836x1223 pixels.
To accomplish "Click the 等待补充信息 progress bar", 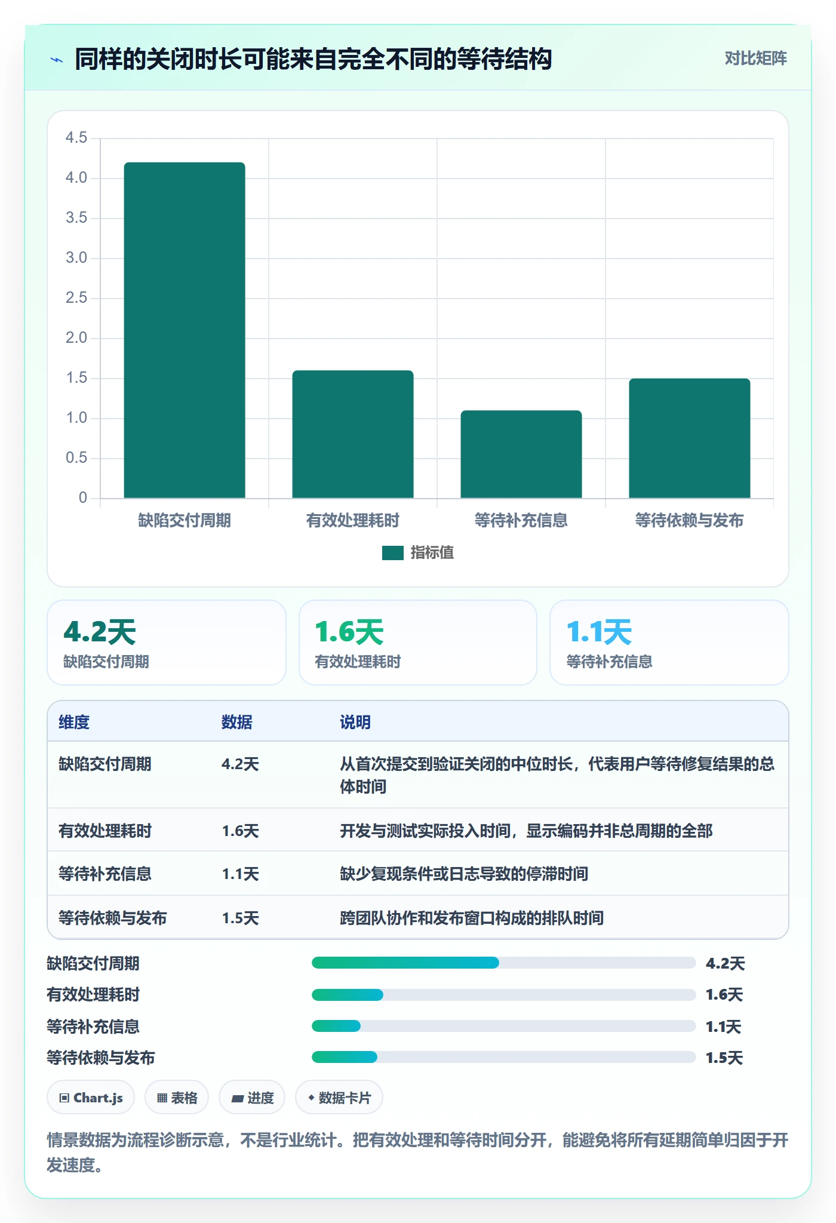I will 504,1026.
